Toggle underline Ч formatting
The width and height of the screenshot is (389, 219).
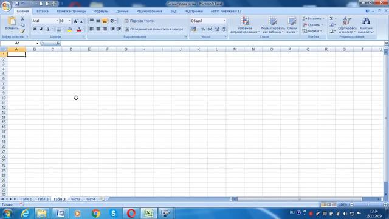(48, 29)
